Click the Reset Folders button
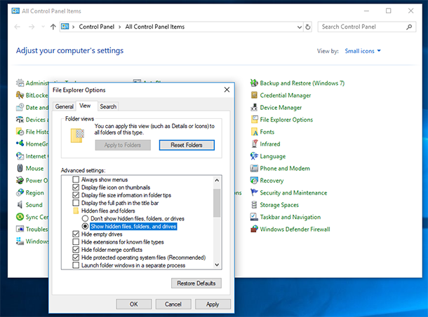Viewport: 428px width, 317px height. tap(187, 145)
